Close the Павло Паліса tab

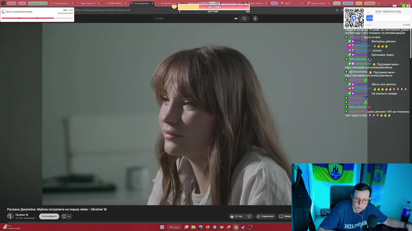pos(98,3)
